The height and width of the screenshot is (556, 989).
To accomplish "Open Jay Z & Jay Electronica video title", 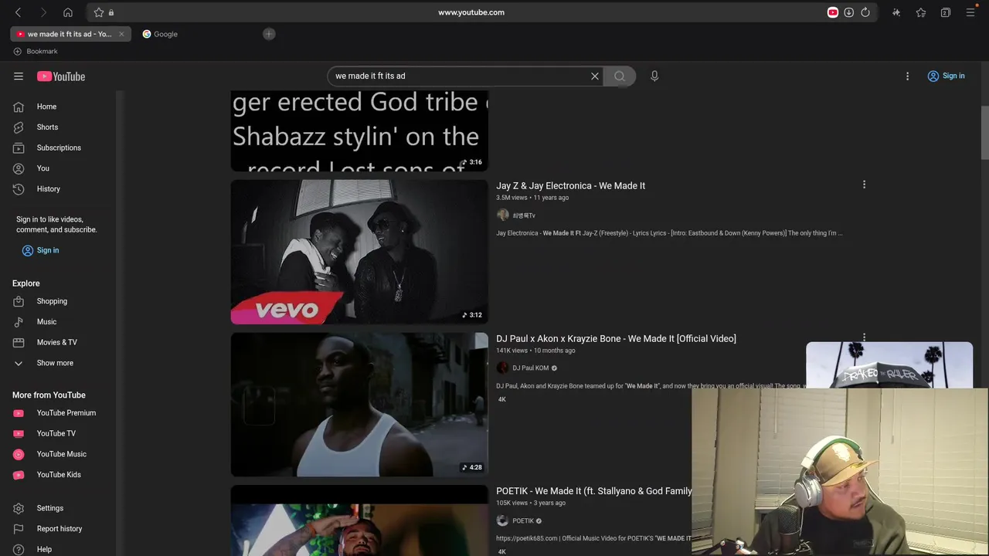I will pyautogui.click(x=570, y=186).
